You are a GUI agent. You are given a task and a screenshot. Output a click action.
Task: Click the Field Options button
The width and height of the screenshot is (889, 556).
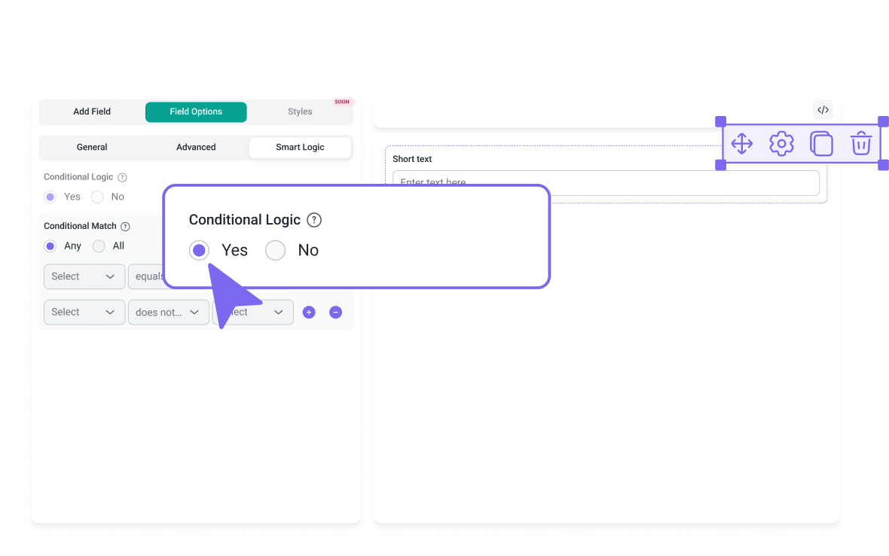click(x=196, y=112)
